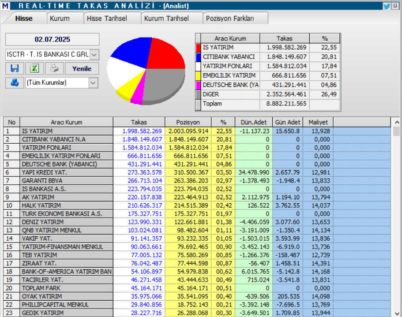
Task: Export to Excel using the spreadsheet icon
Action: (34, 68)
